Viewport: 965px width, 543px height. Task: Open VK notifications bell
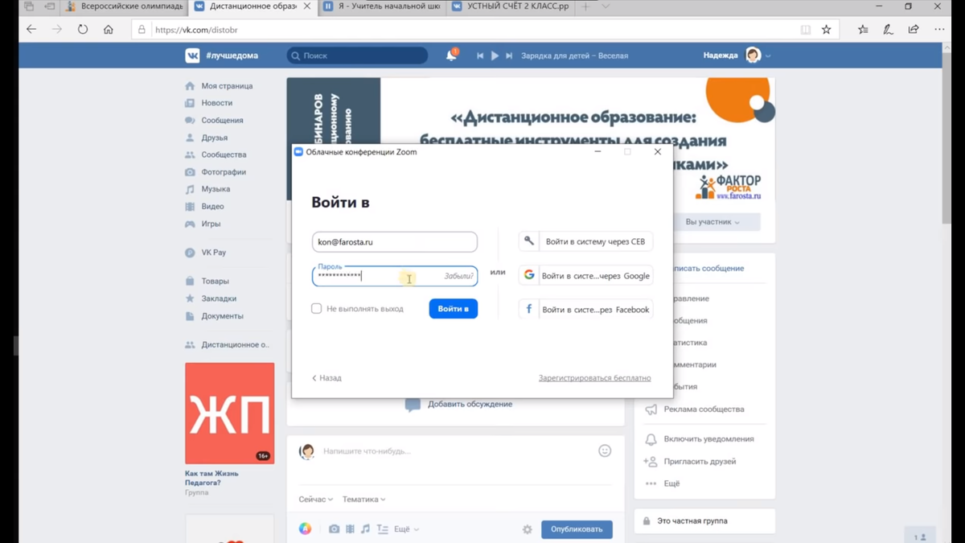(451, 56)
